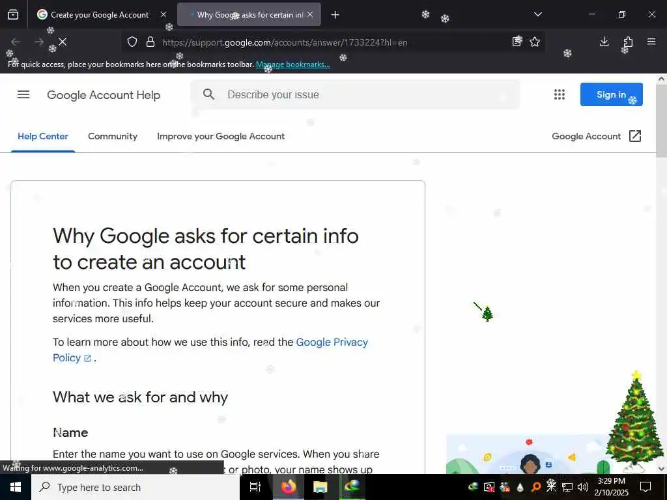Open the downloads panel

(x=604, y=42)
